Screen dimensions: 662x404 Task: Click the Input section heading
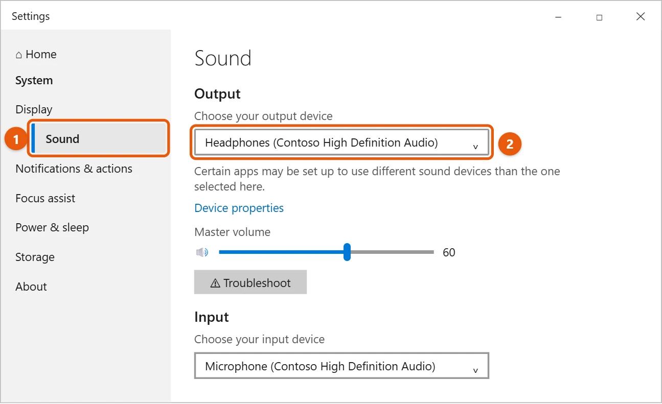(211, 317)
